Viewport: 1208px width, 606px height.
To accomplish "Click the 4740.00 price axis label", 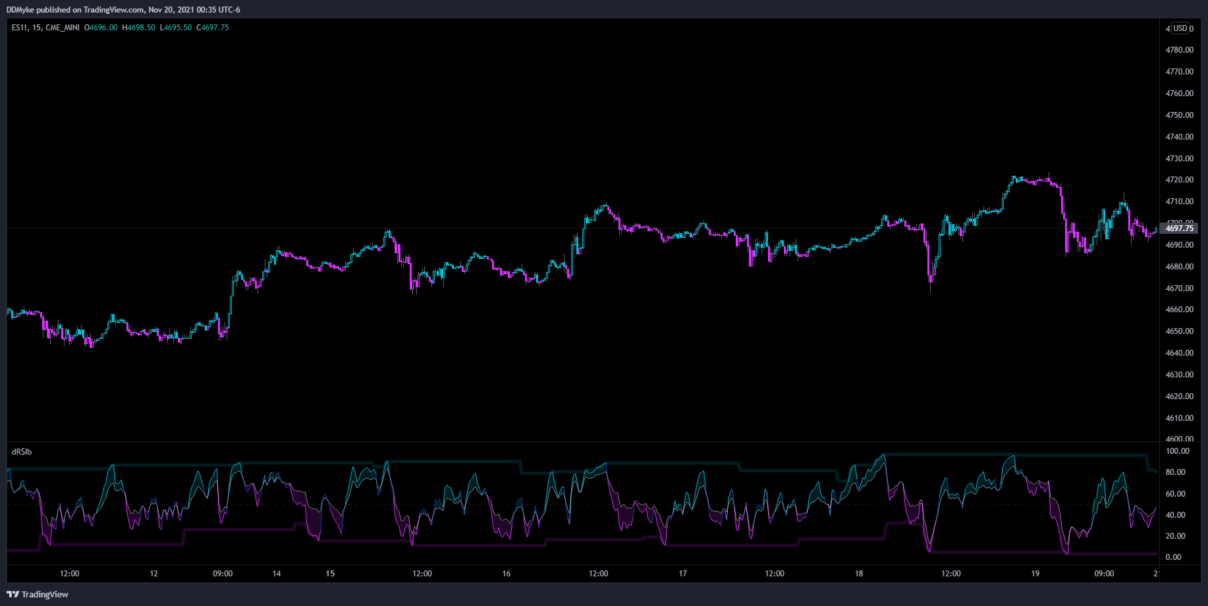I will tap(1179, 137).
